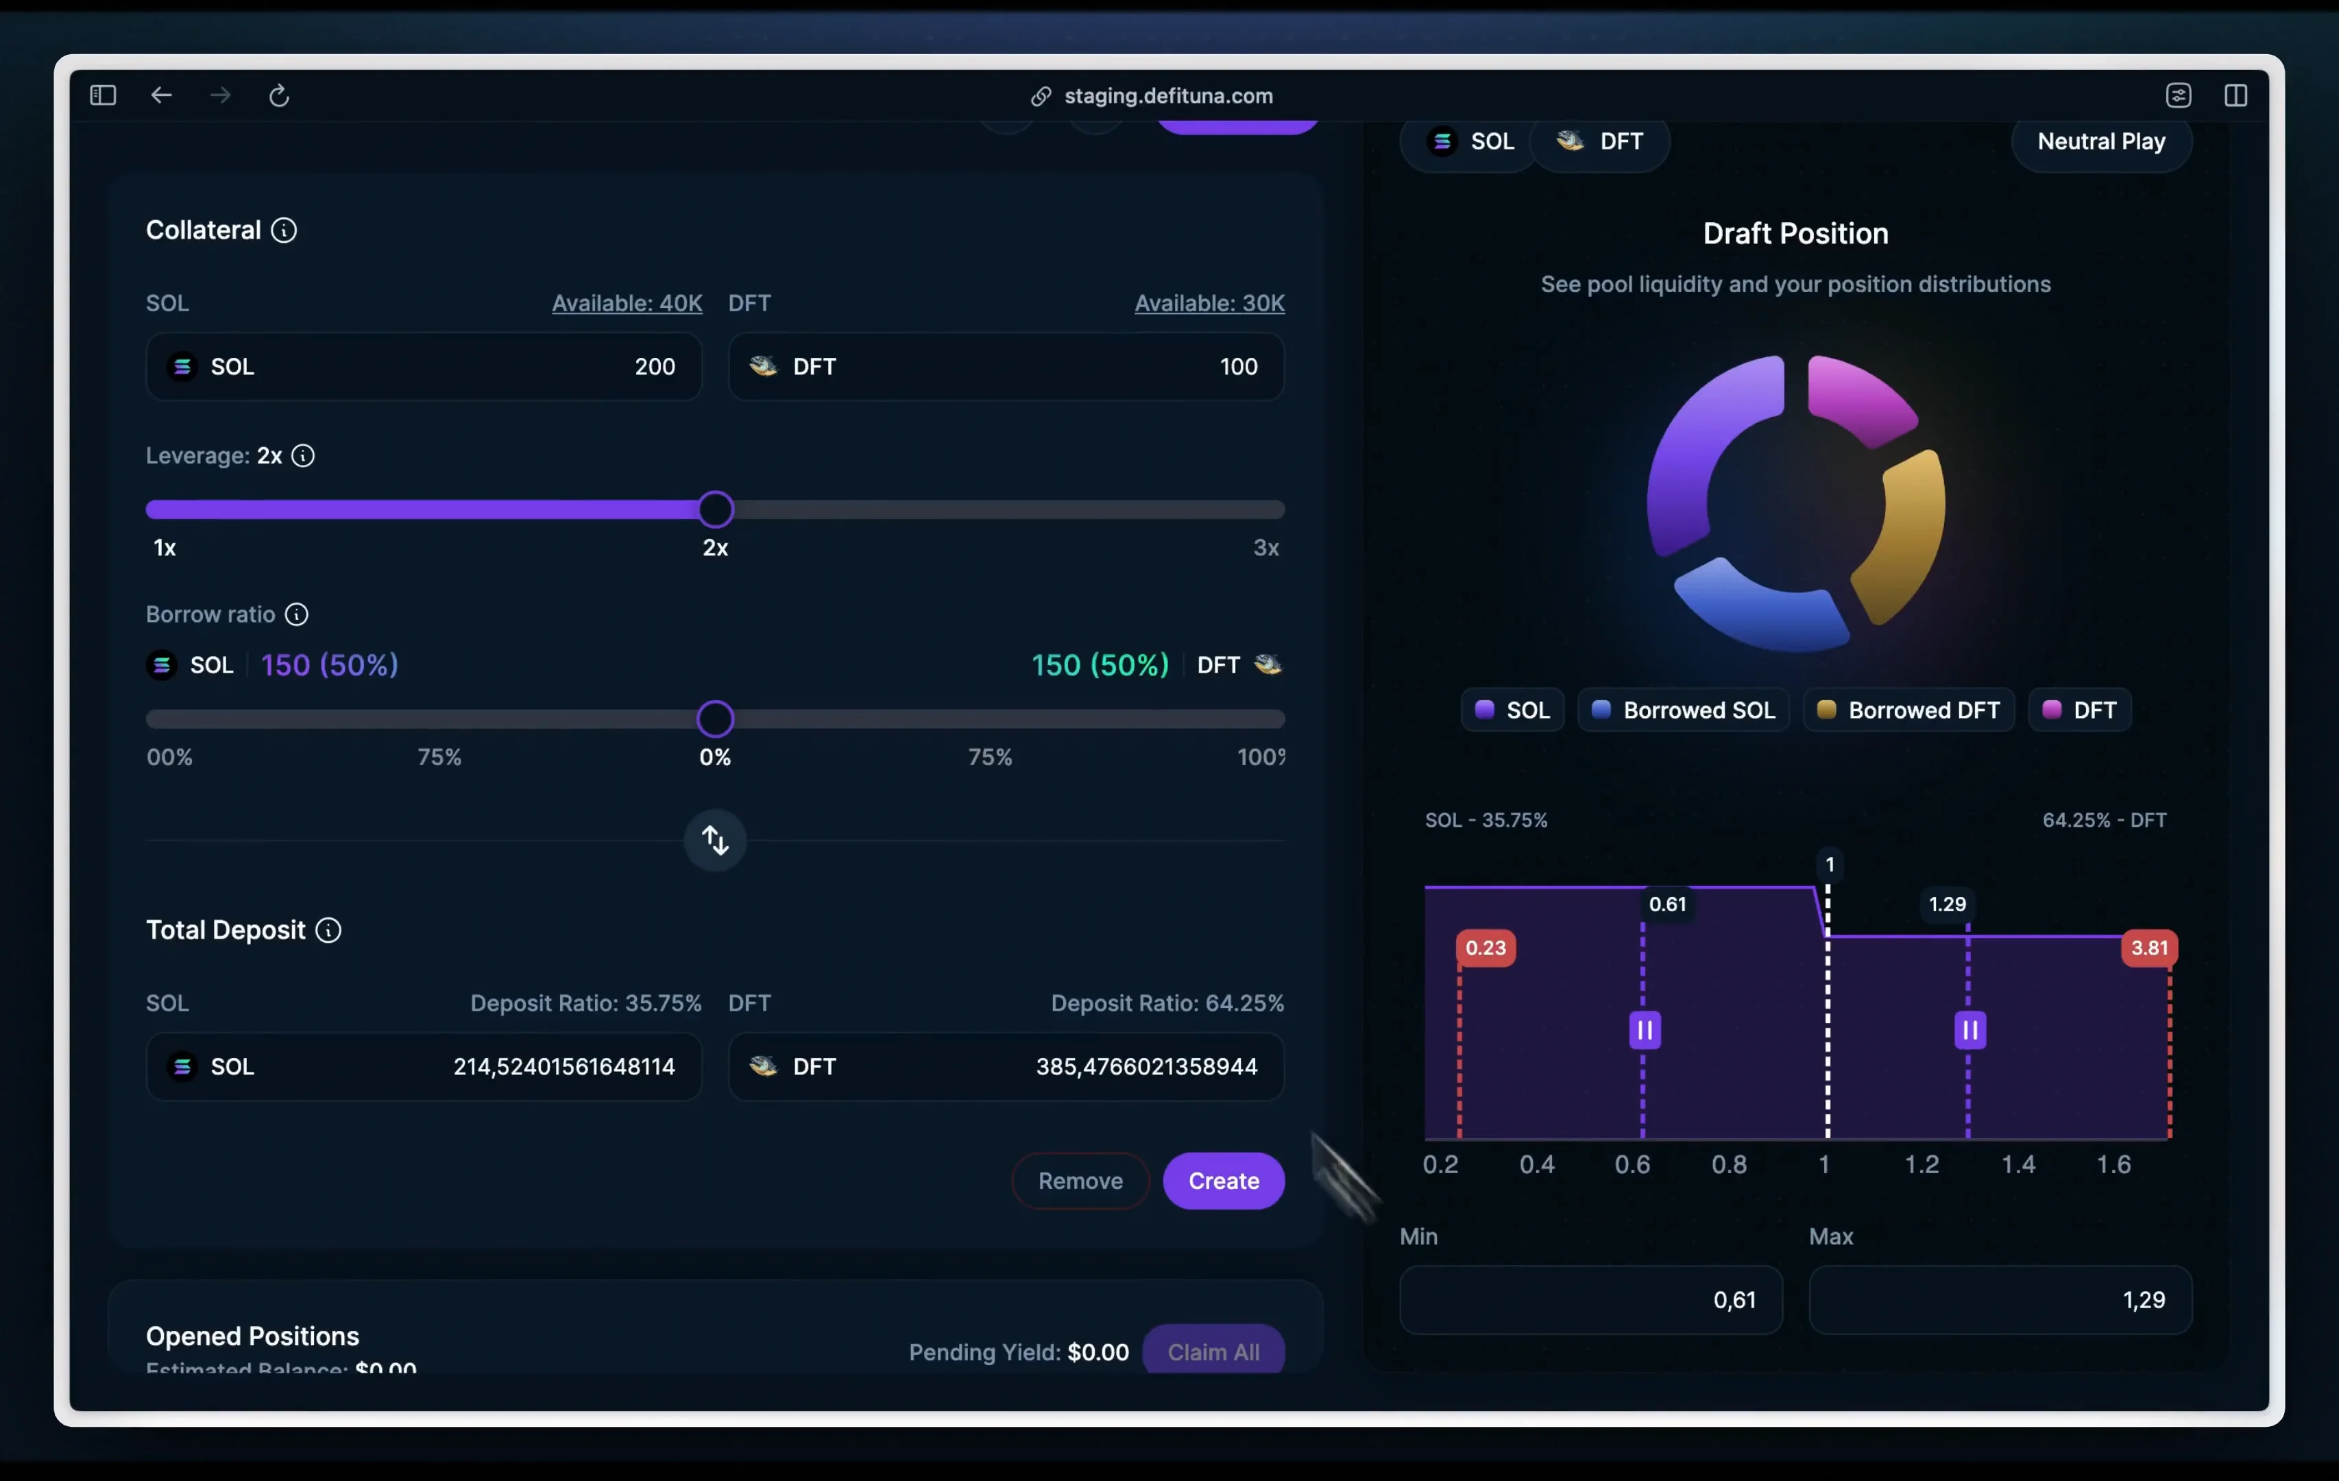Switch to the DFT tab in the right panel
Image resolution: width=2339 pixels, height=1481 pixels.
pyautogui.click(x=1601, y=142)
